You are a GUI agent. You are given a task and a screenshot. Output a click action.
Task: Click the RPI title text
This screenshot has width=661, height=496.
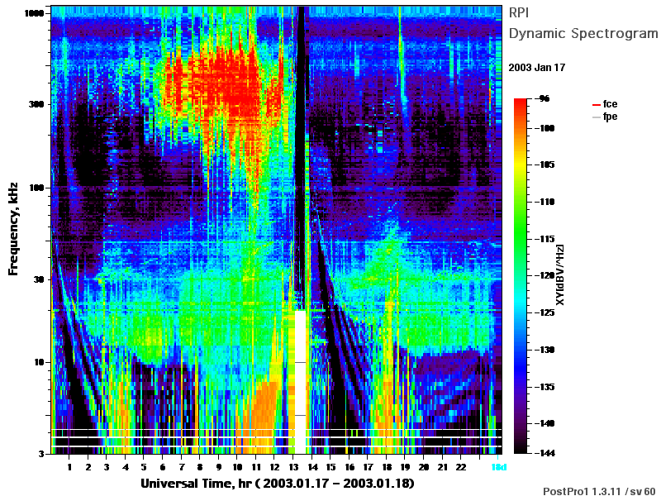(x=519, y=13)
